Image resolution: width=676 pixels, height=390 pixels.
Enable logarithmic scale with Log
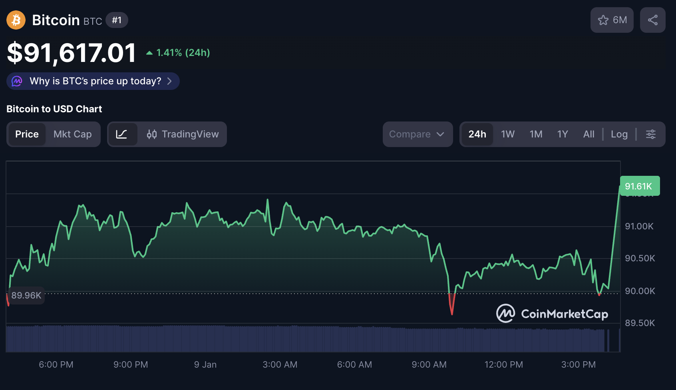(x=619, y=134)
